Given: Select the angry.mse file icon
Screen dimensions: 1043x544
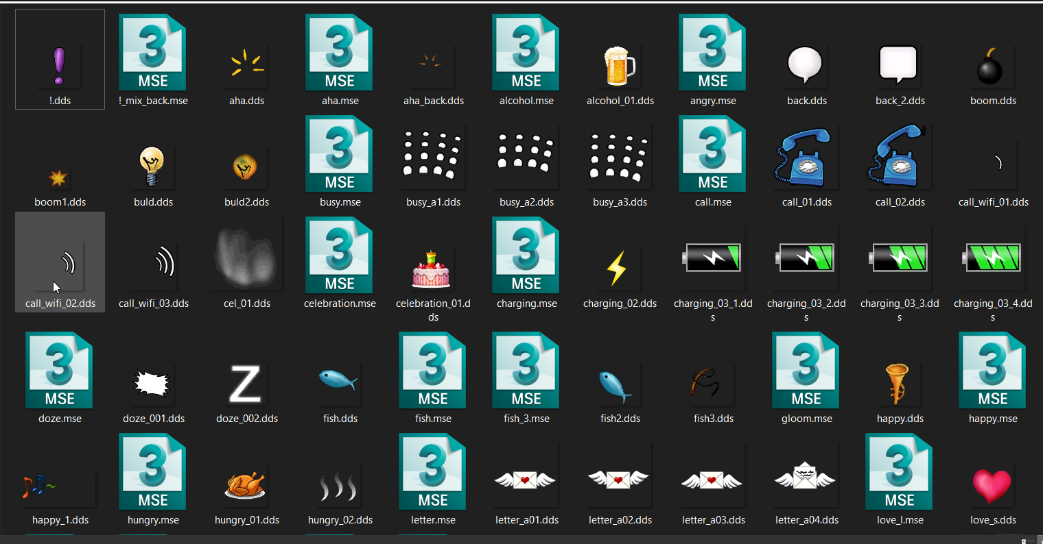Looking at the screenshot, I should pos(713,53).
